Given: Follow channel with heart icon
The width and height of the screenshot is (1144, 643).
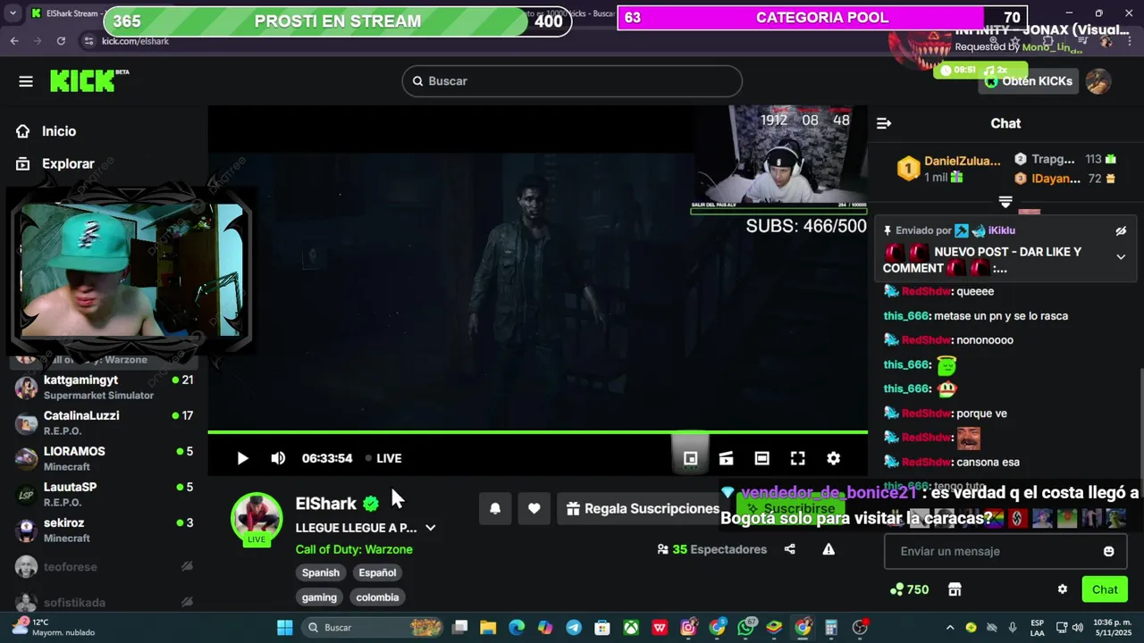Looking at the screenshot, I should [534, 508].
